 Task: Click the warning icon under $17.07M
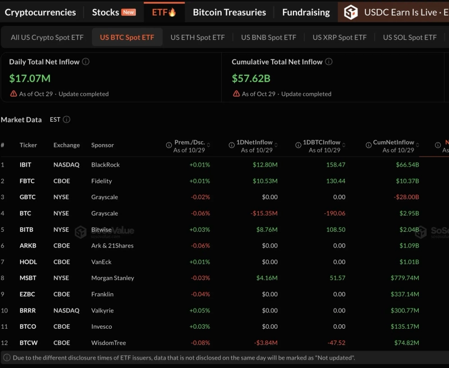coord(13,94)
